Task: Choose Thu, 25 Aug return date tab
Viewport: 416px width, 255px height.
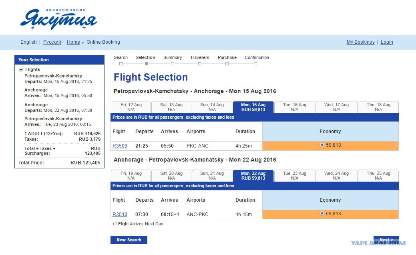Action: [378, 176]
